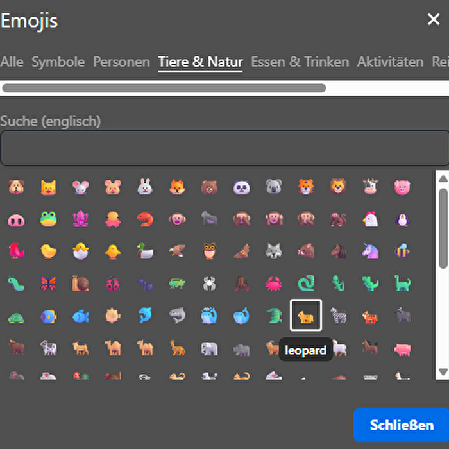The width and height of the screenshot is (449, 449).
Task: Select the eagle emoji
Action: (177, 251)
